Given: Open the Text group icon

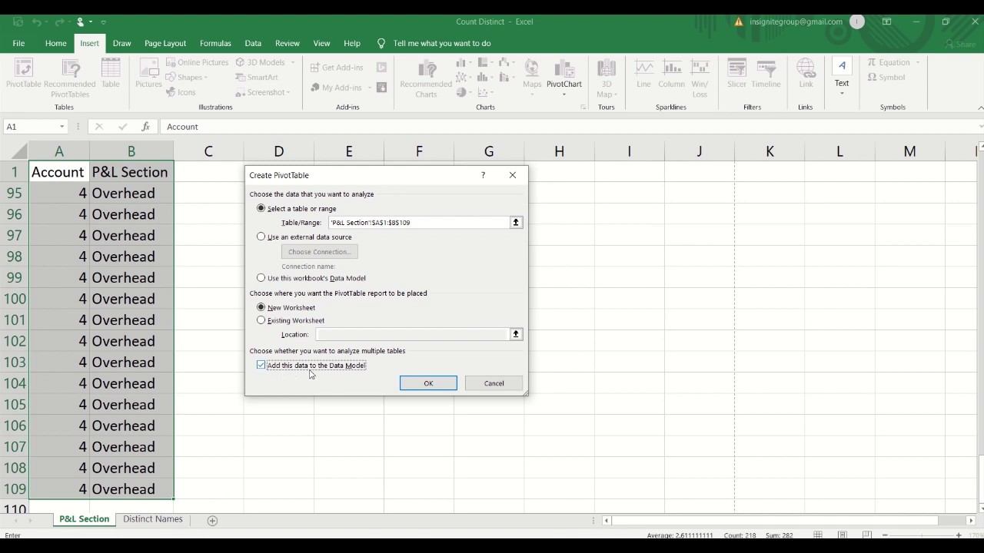Looking at the screenshot, I should coord(842,77).
